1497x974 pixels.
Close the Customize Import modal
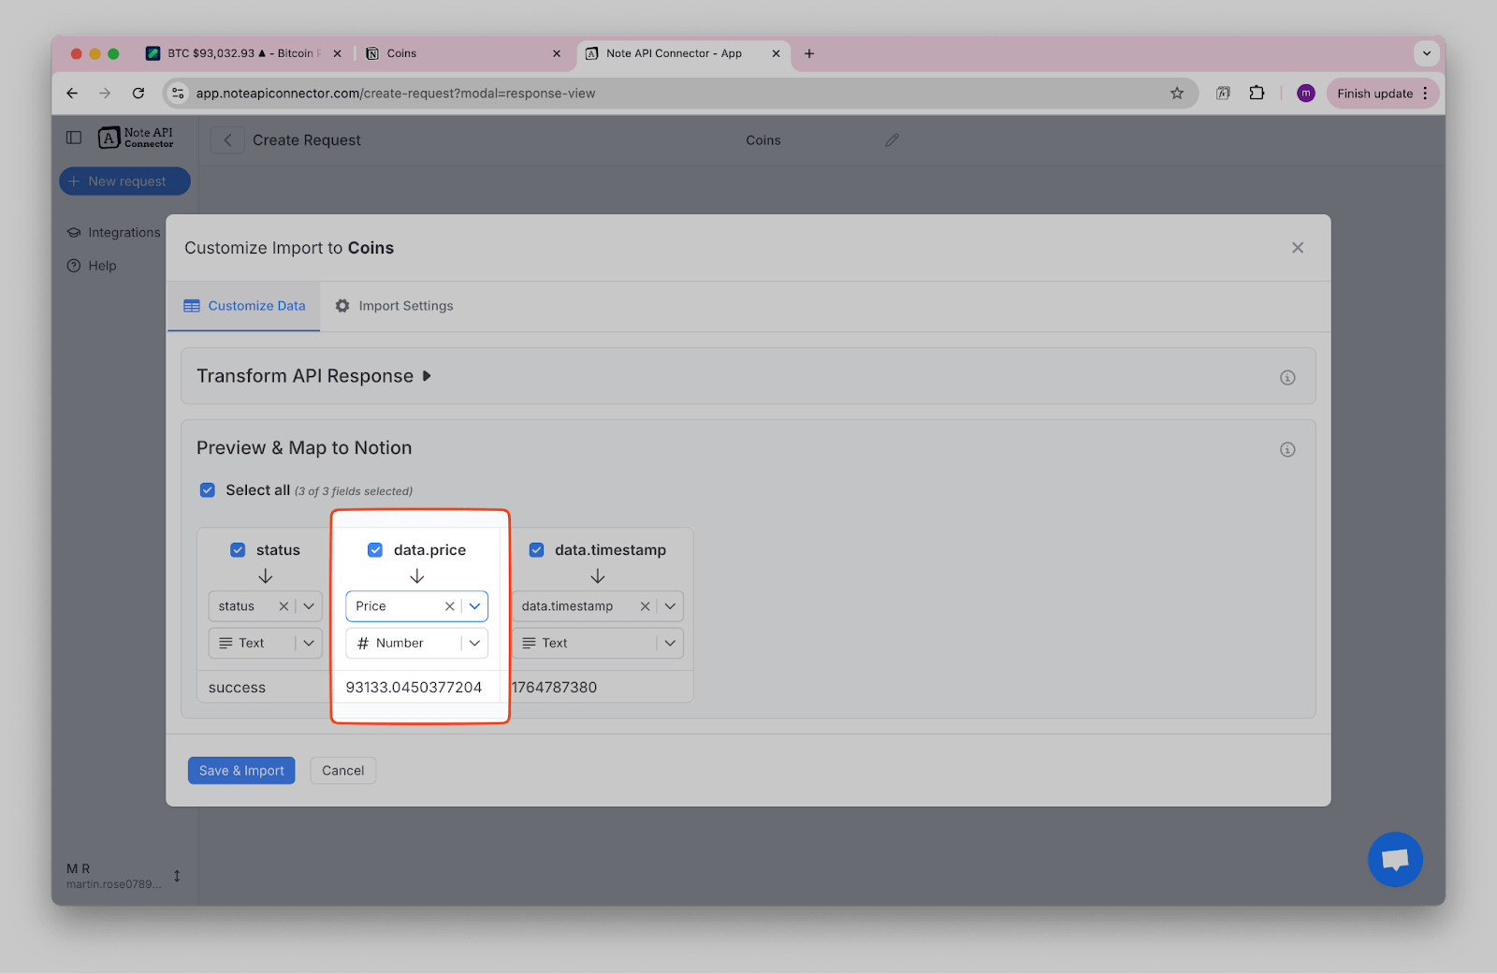point(1297,248)
